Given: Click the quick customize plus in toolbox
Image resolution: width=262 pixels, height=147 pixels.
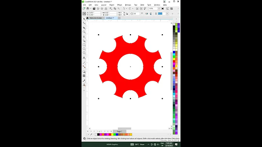Looking at the screenshot, I should pos(84,91).
